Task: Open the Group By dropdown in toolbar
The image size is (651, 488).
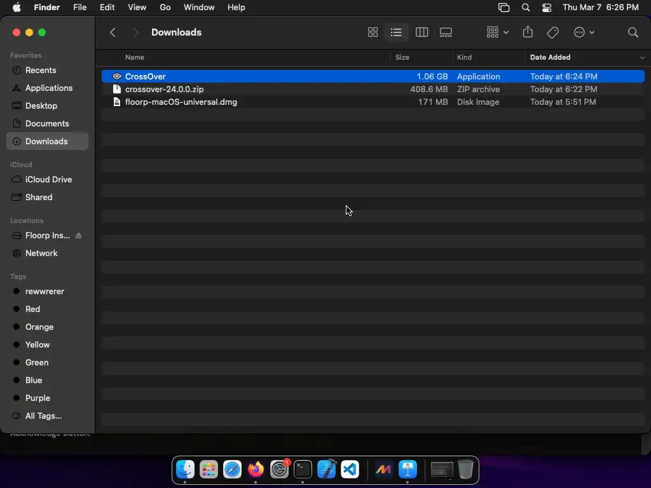Action: 497,32
